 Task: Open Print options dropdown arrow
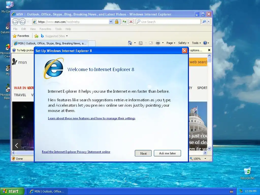click(163, 43)
